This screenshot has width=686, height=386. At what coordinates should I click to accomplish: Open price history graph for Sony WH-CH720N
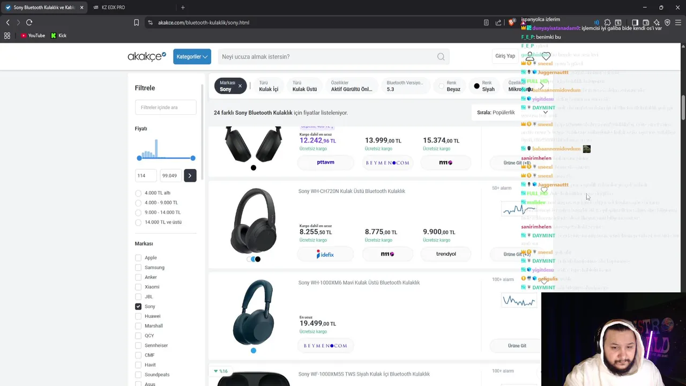tap(518, 210)
